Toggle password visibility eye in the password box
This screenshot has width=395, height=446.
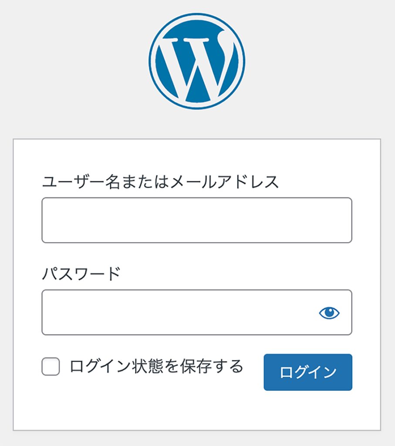coord(329,313)
